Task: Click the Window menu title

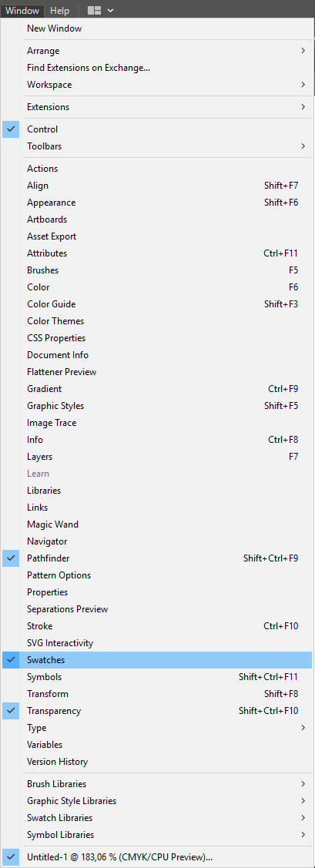Action: pos(22,11)
